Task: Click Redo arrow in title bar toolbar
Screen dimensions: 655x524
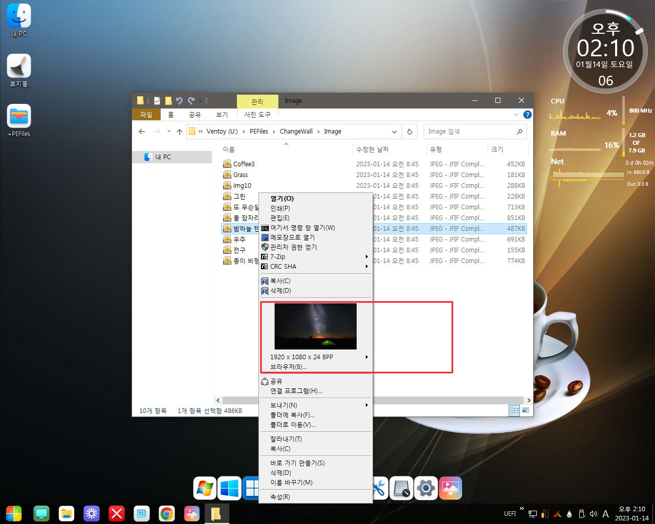Action: point(191,101)
